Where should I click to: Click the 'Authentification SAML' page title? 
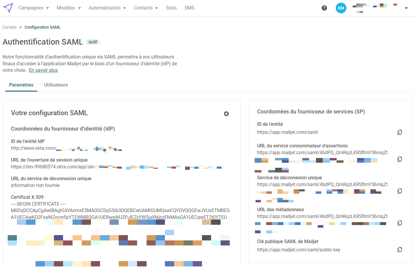pos(43,42)
